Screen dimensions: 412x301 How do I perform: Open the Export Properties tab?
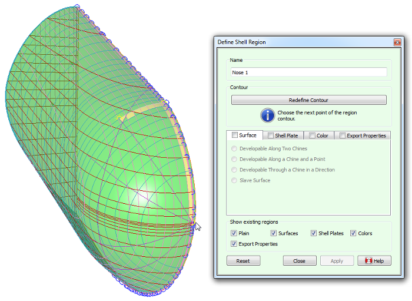click(366, 135)
